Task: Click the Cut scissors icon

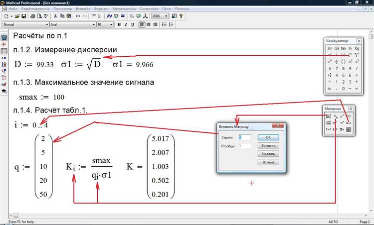Action: pos(55,16)
